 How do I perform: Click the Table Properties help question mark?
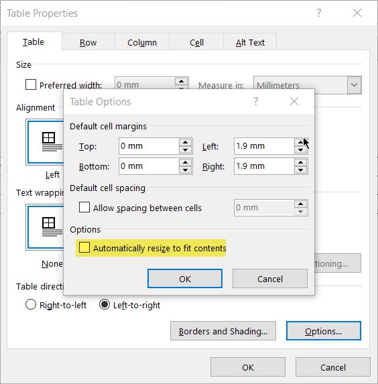318,13
